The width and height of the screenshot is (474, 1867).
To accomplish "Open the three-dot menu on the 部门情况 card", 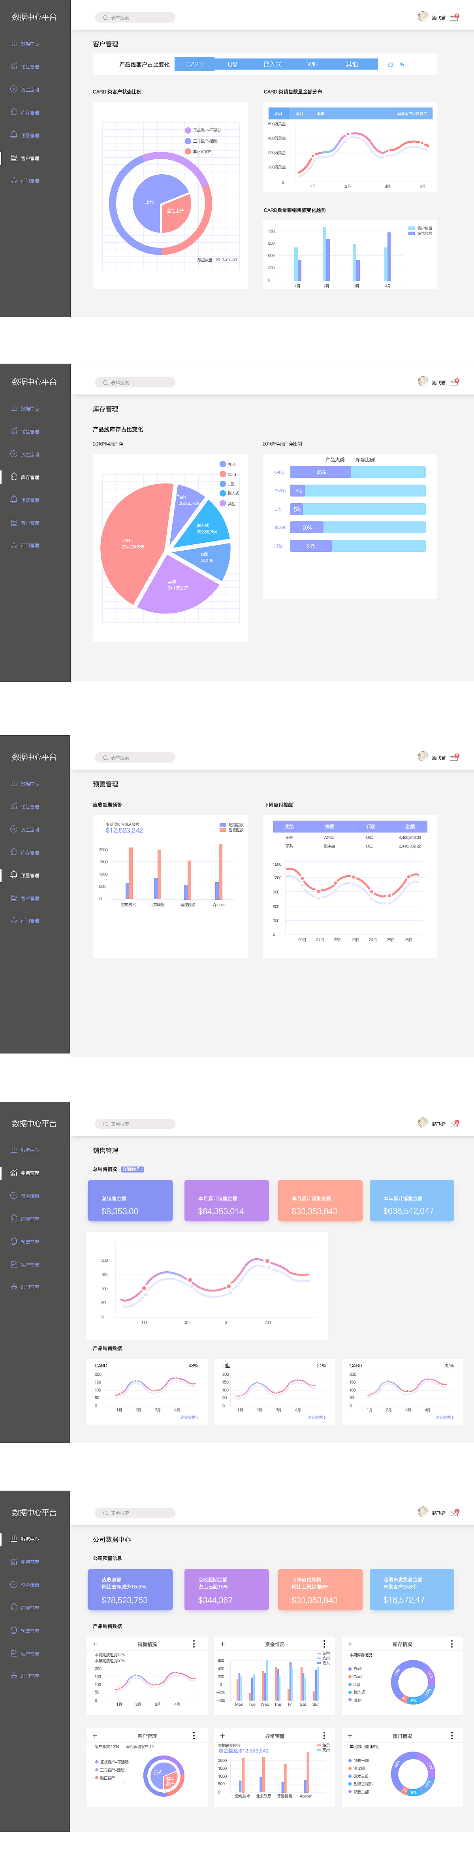I will pyautogui.click(x=451, y=1736).
